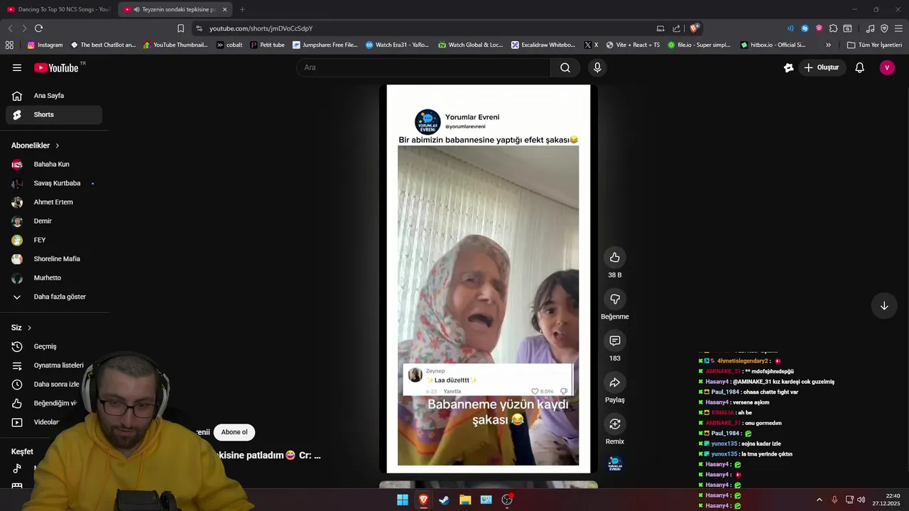Pause the Short by clicking the video

pyautogui.click(x=489, y=279)
